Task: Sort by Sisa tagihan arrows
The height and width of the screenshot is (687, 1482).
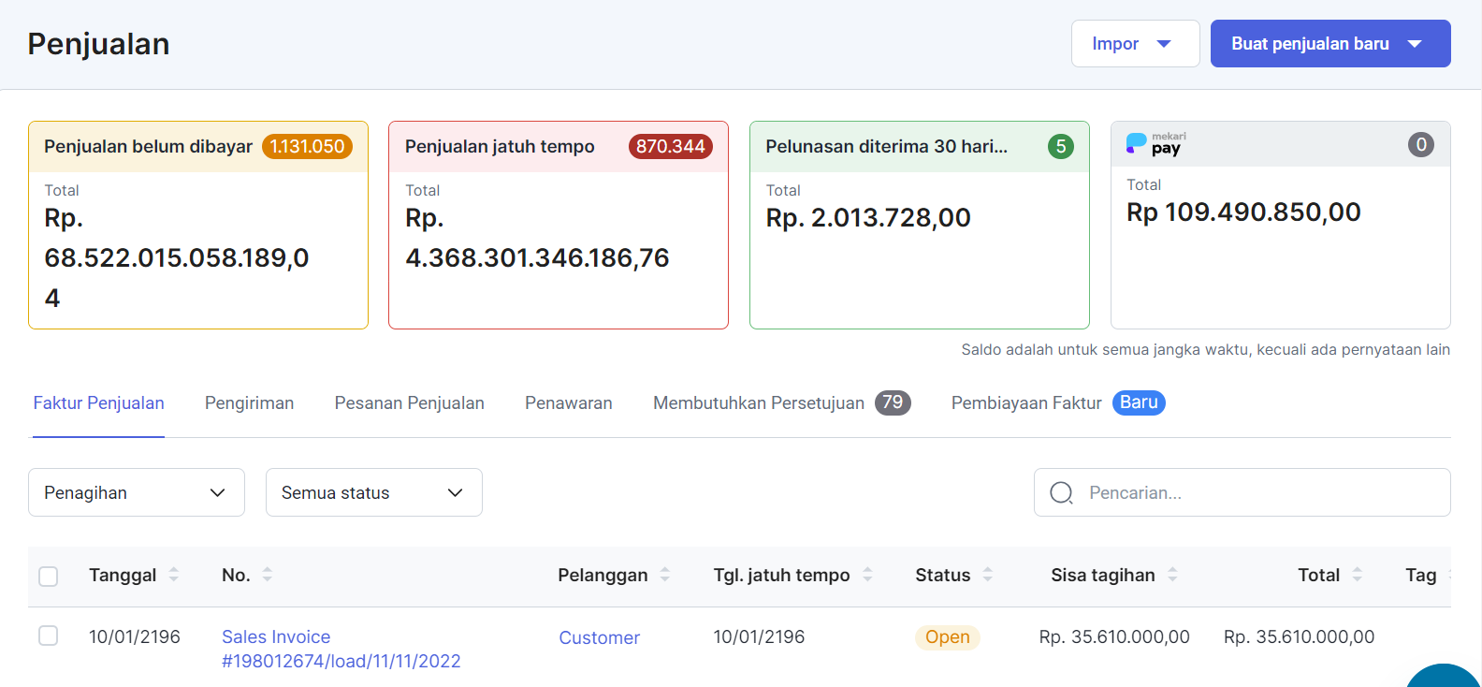Action: click(x=1172, y=575)
